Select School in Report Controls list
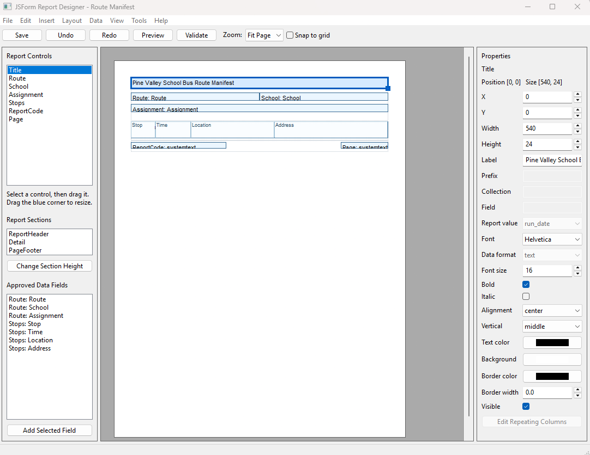Screen dimensions: 590x455 [49, 87]
